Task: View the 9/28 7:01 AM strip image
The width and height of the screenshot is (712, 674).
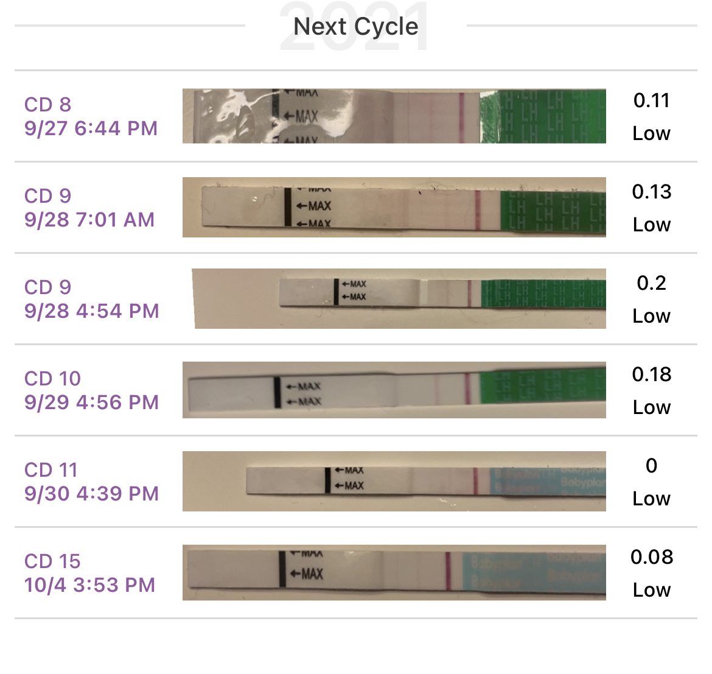Action: point(394,207)
